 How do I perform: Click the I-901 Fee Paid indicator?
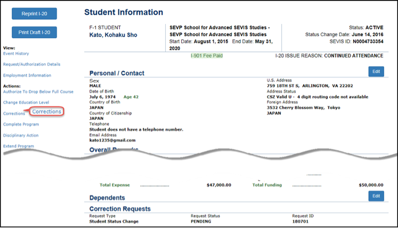tap(207, 55)
